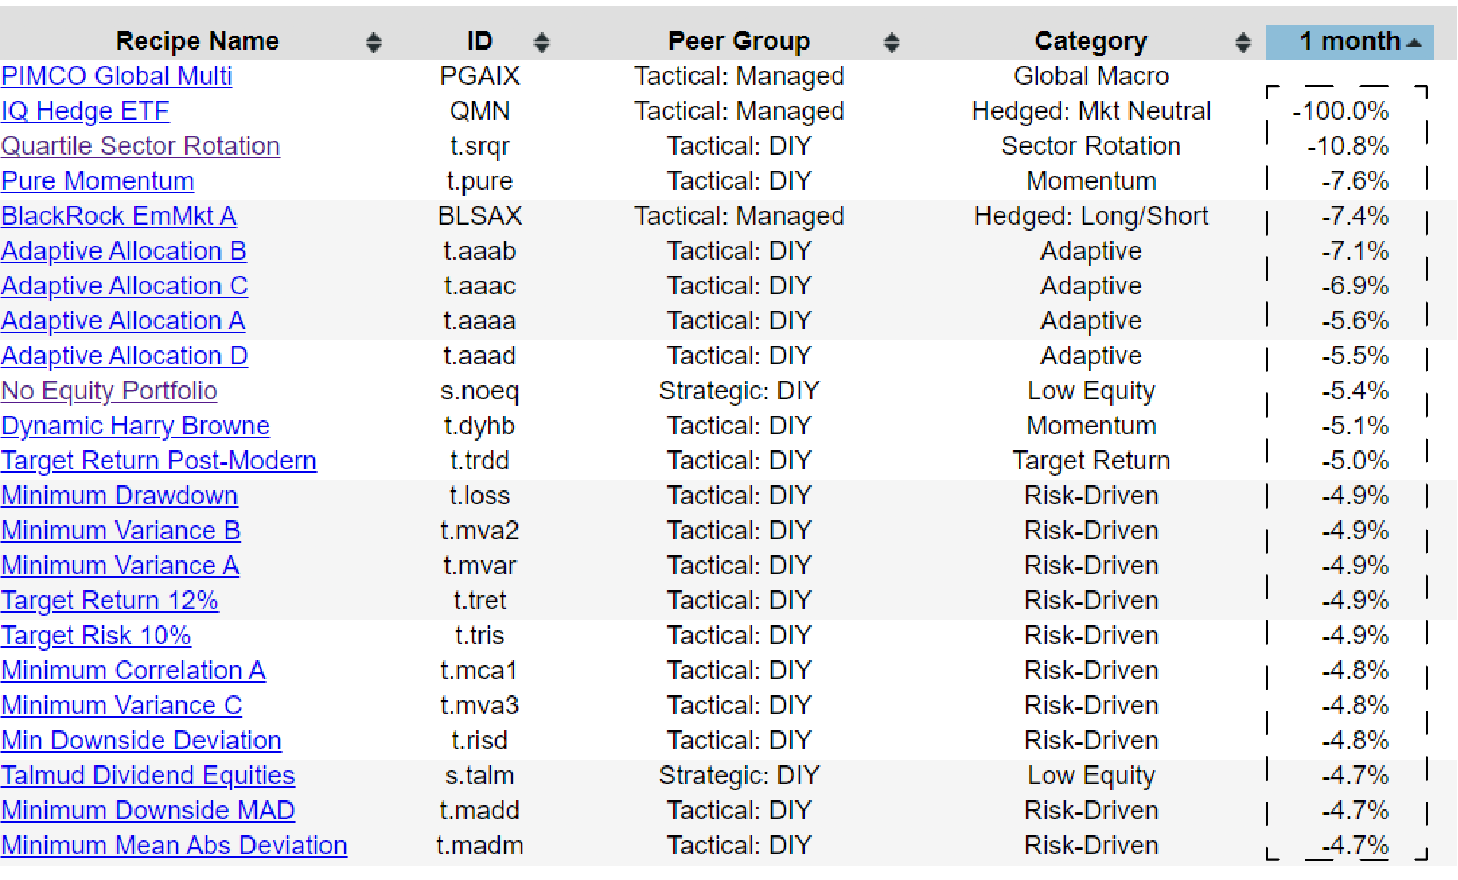Click the -7.6% one month value
Screen dimensions: 1458x880
click(x=1355, y=180)
